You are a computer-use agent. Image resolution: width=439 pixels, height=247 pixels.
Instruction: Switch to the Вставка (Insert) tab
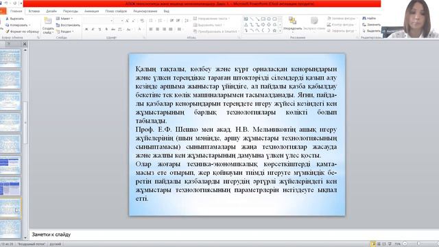[34, 11]
